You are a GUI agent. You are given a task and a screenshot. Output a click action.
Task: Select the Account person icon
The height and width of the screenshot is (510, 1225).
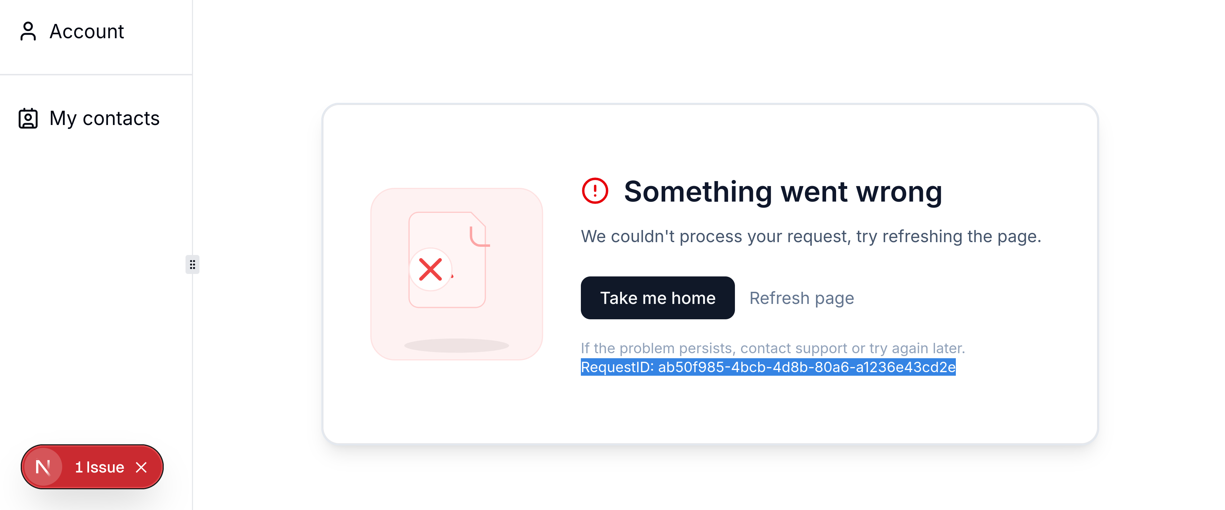28,31
